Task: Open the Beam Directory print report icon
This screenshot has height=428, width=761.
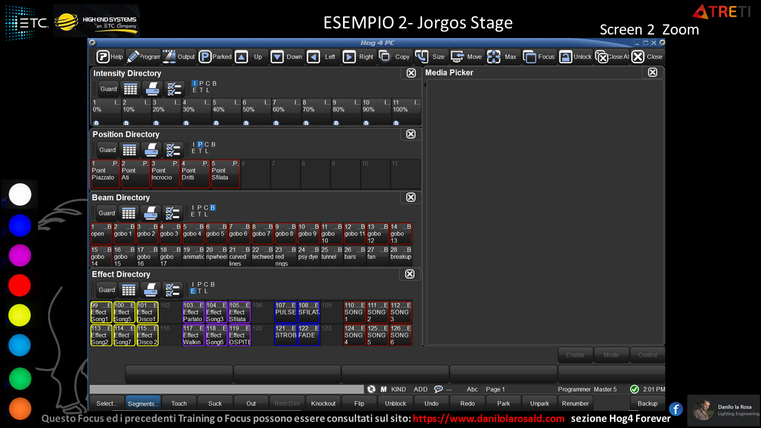Action: click(x=150, y=213)
